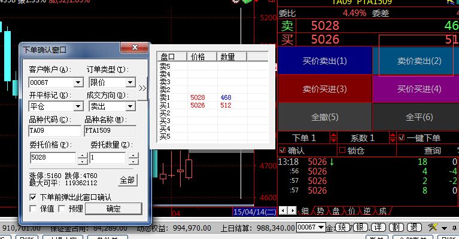Screen dimensions: 459x239
Task: Open the 成交方向 direction dropdown
Action: 130,106
